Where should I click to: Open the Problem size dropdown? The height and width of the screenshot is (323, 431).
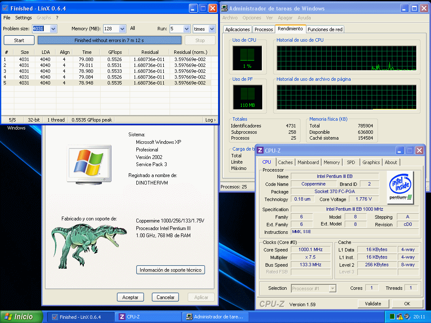(x=53, y=29)
